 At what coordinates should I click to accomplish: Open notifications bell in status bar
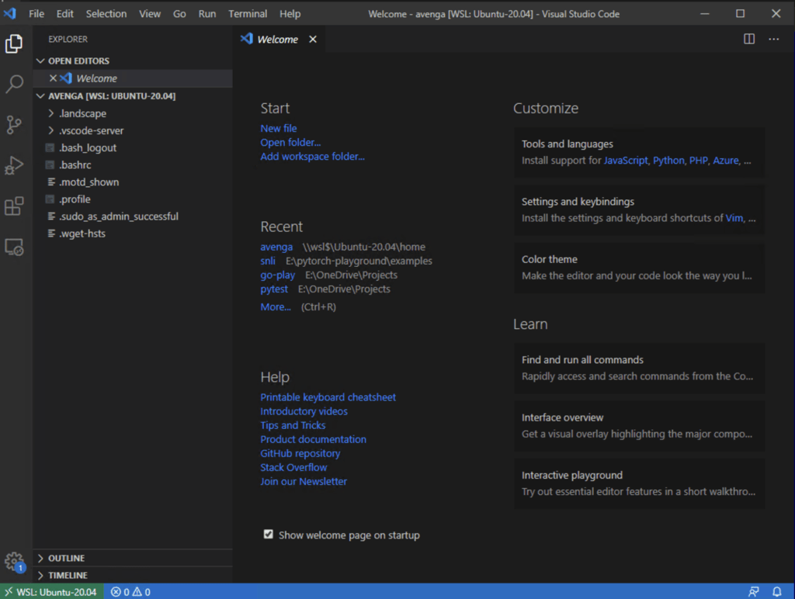click(776, 591)
